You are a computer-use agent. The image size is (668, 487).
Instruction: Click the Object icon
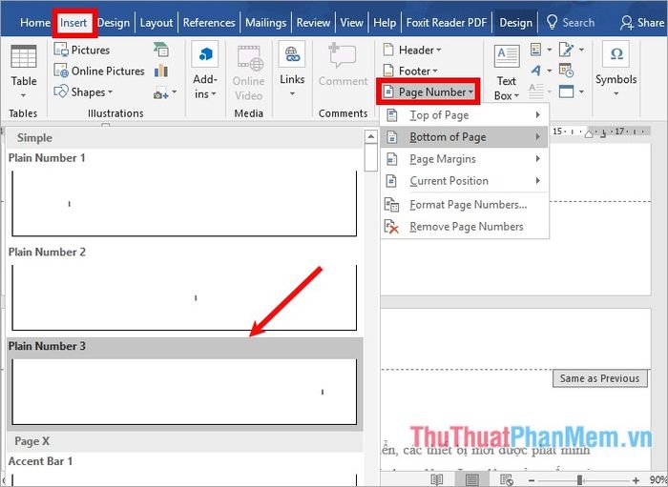coord(567,91)
